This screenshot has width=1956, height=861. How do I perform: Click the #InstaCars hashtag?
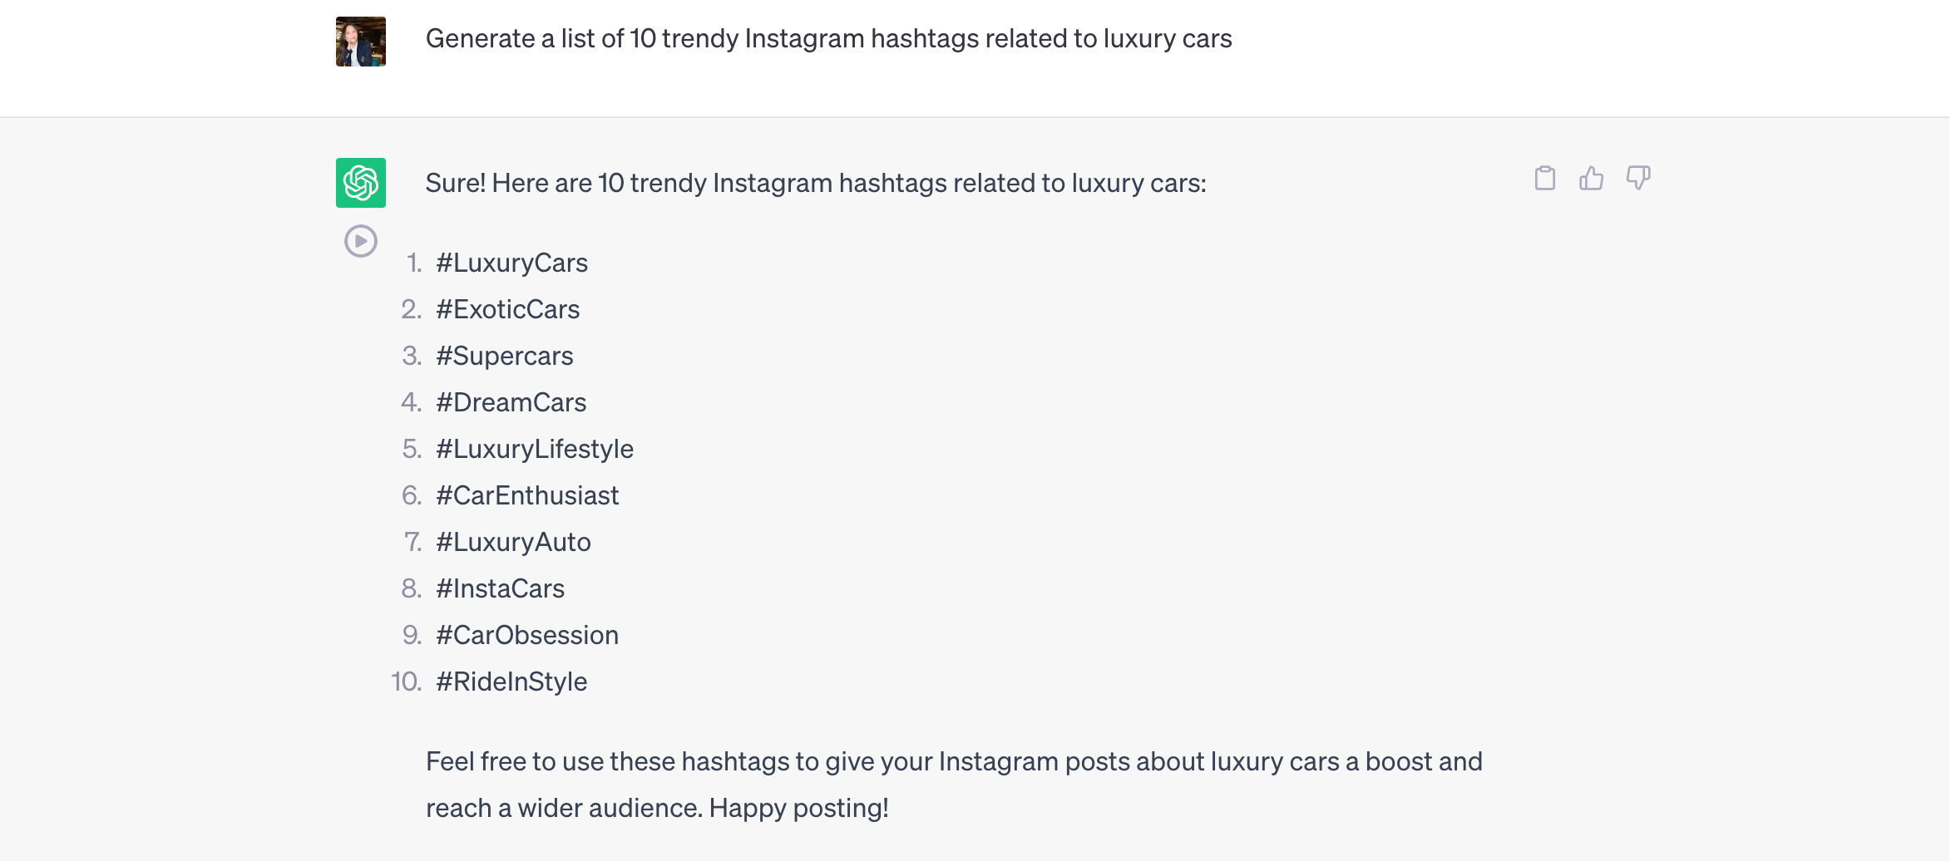(x=500, y=588)
